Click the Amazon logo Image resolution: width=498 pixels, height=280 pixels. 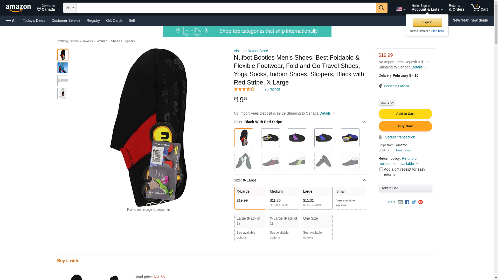pyautogui.click(x=18, y=8)
